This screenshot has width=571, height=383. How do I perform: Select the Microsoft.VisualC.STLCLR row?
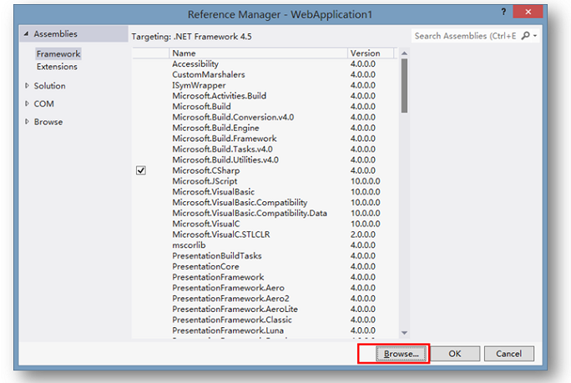(x=265, y=234)
